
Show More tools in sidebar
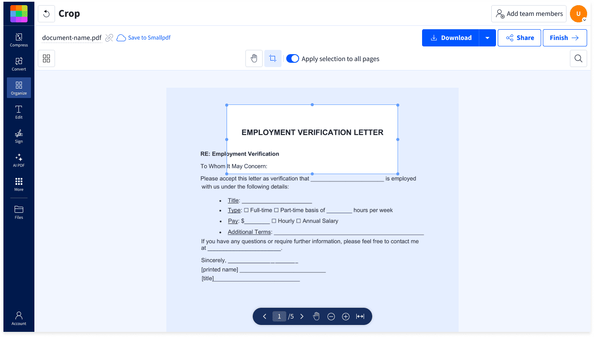tap(19, 184)
